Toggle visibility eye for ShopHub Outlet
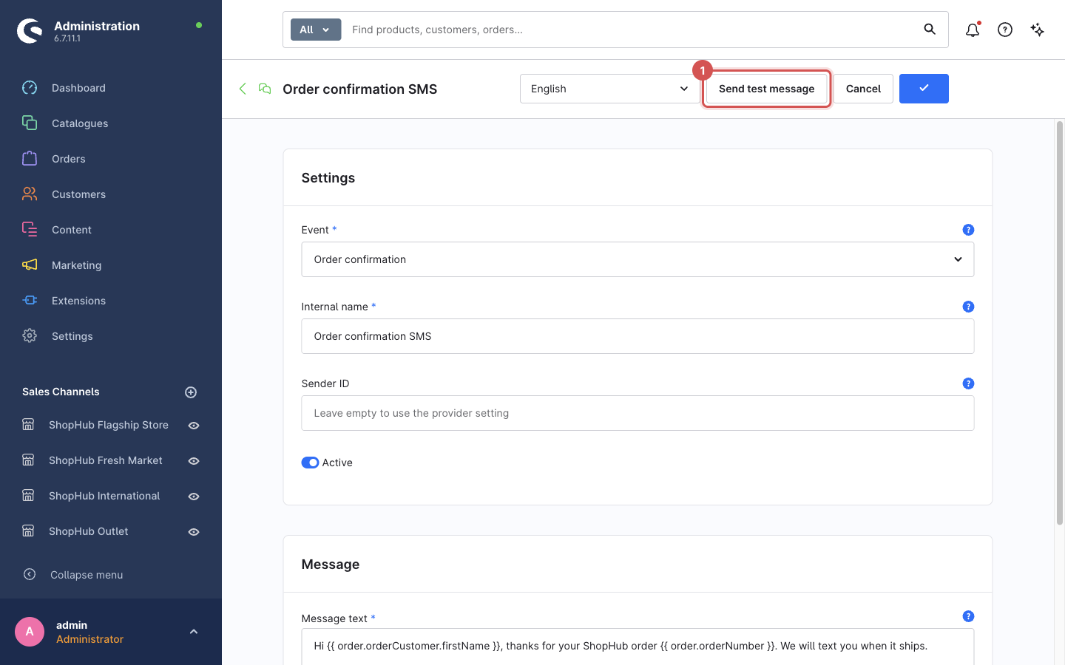The height and width of the screenshot is (665, 1065). (x=194, y=532)
